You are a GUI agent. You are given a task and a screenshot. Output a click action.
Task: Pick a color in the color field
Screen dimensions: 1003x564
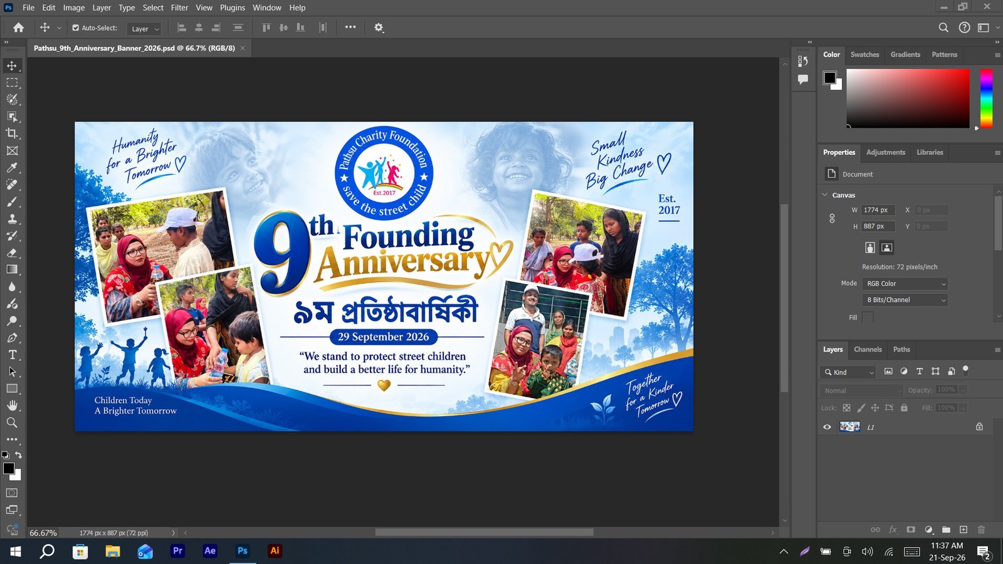(908, 98)
